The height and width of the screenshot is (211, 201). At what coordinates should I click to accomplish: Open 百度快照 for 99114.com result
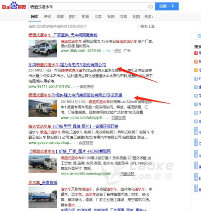[86, 86]
